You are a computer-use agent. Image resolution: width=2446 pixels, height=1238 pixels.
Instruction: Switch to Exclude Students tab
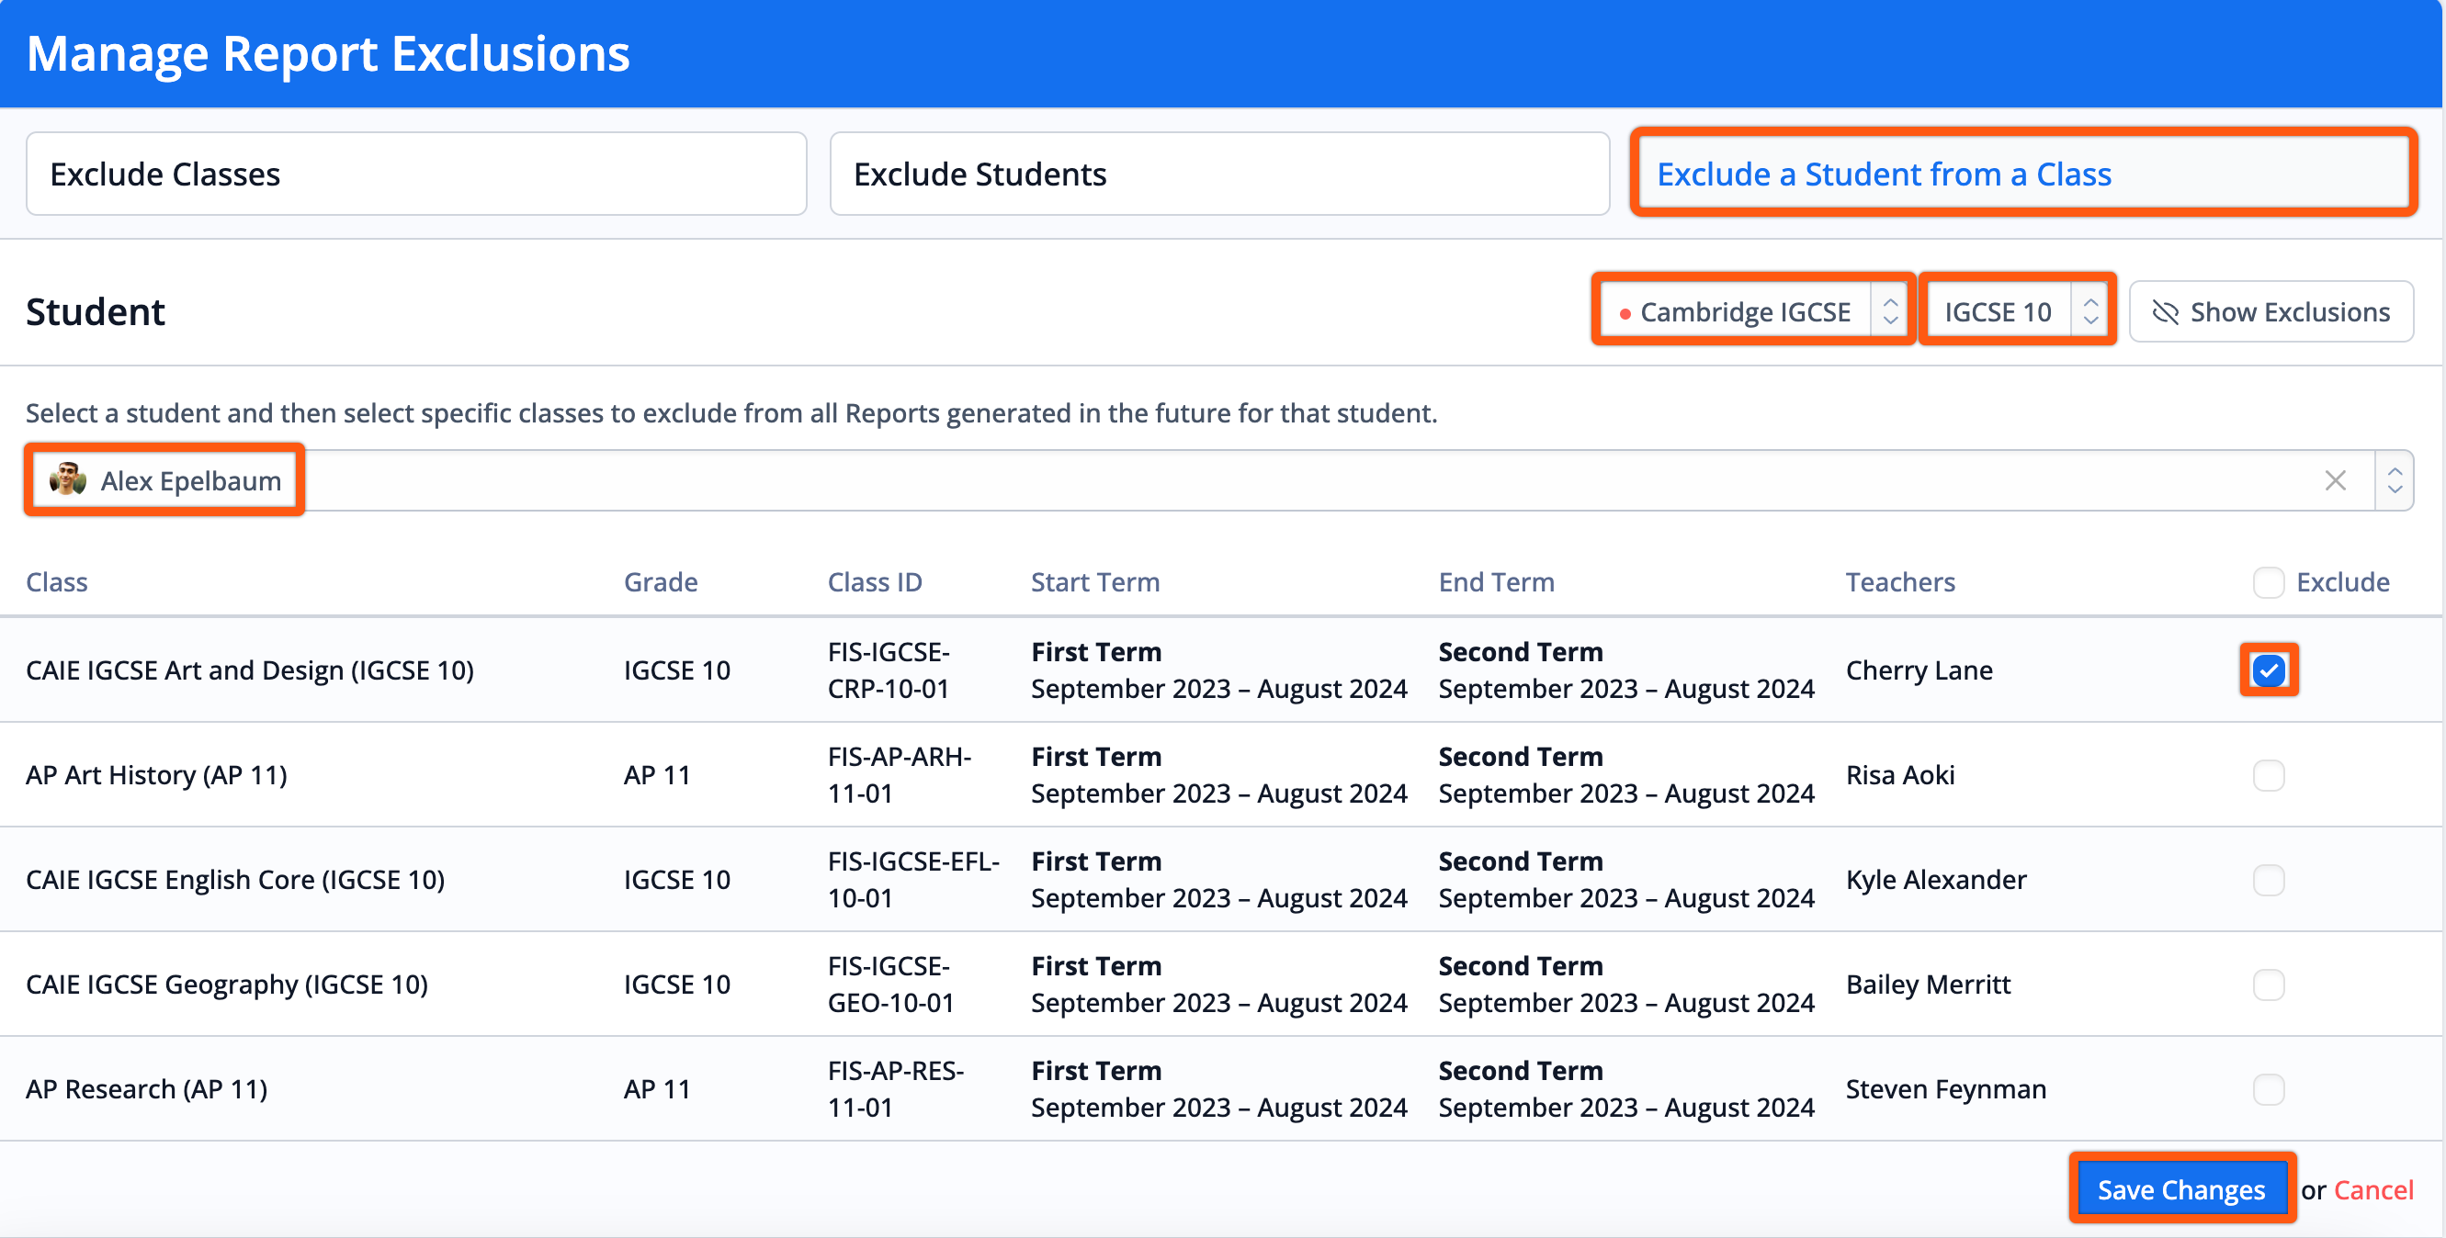tap(1219, 174)
